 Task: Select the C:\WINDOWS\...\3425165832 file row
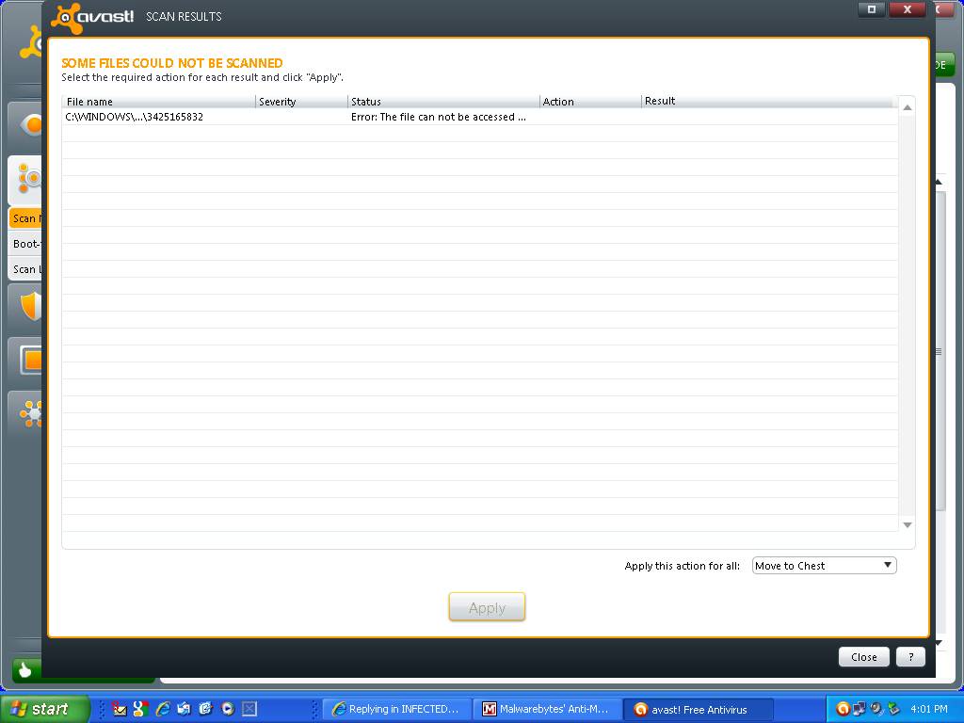coord(479,117)
